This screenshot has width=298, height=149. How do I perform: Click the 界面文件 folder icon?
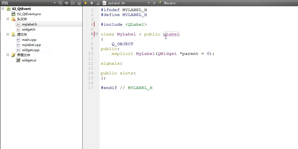(13, 55)
